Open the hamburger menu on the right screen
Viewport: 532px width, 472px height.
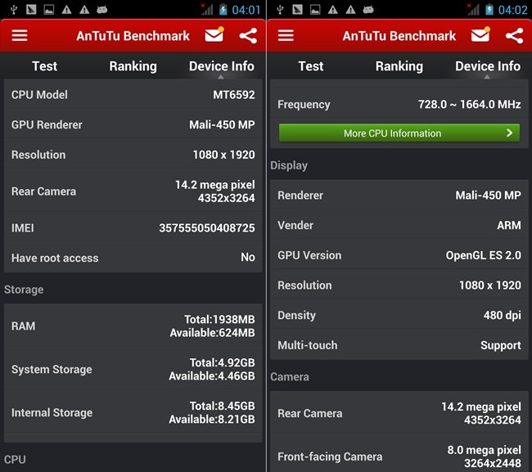(286, 36)
